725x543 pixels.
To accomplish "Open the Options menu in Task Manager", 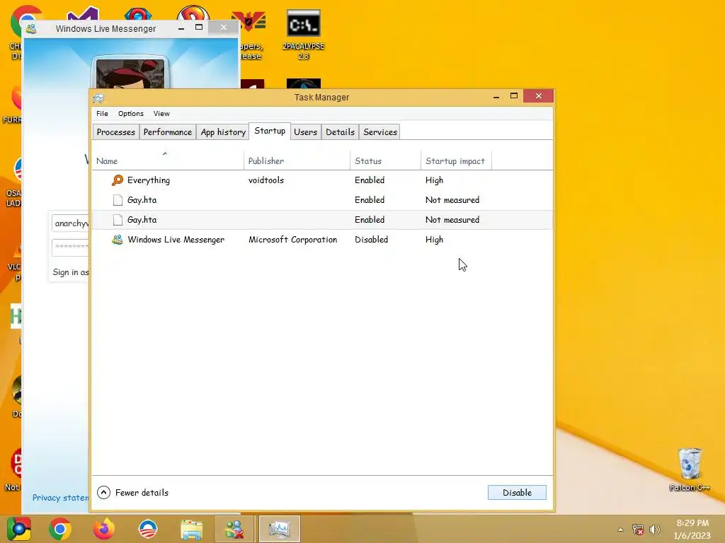I will (x=131, y=114).
